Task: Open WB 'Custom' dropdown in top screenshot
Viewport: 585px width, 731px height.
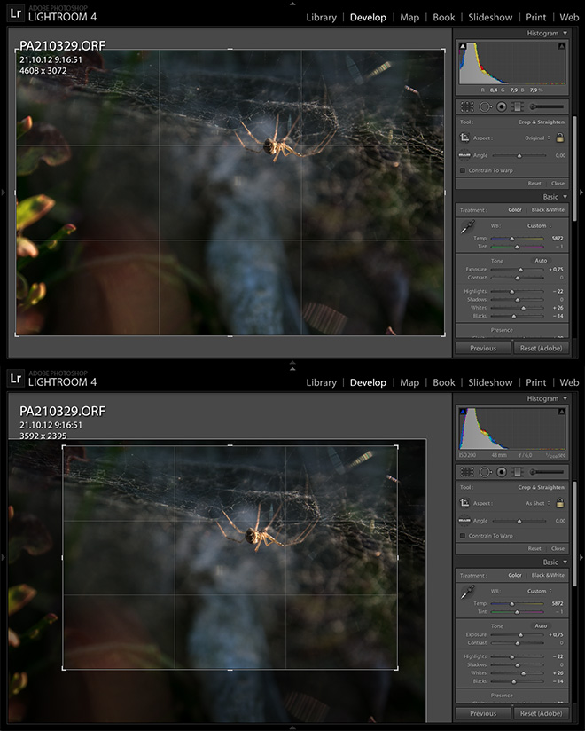Action: point(540,225)
